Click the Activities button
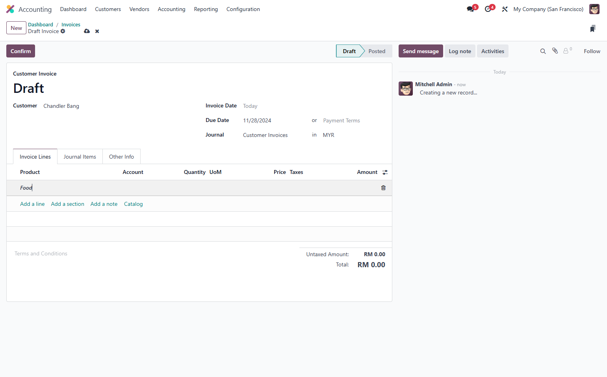Screen dimensions: 607x377 [492, 51]
